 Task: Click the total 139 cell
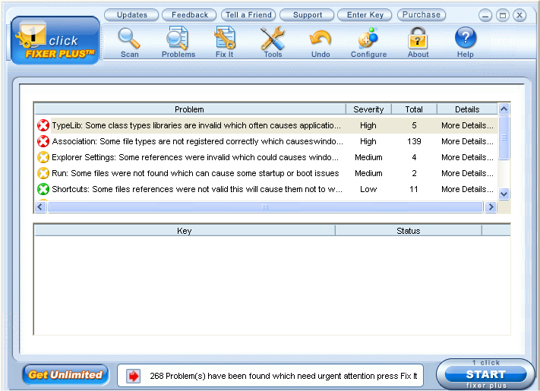pos(414,141)
